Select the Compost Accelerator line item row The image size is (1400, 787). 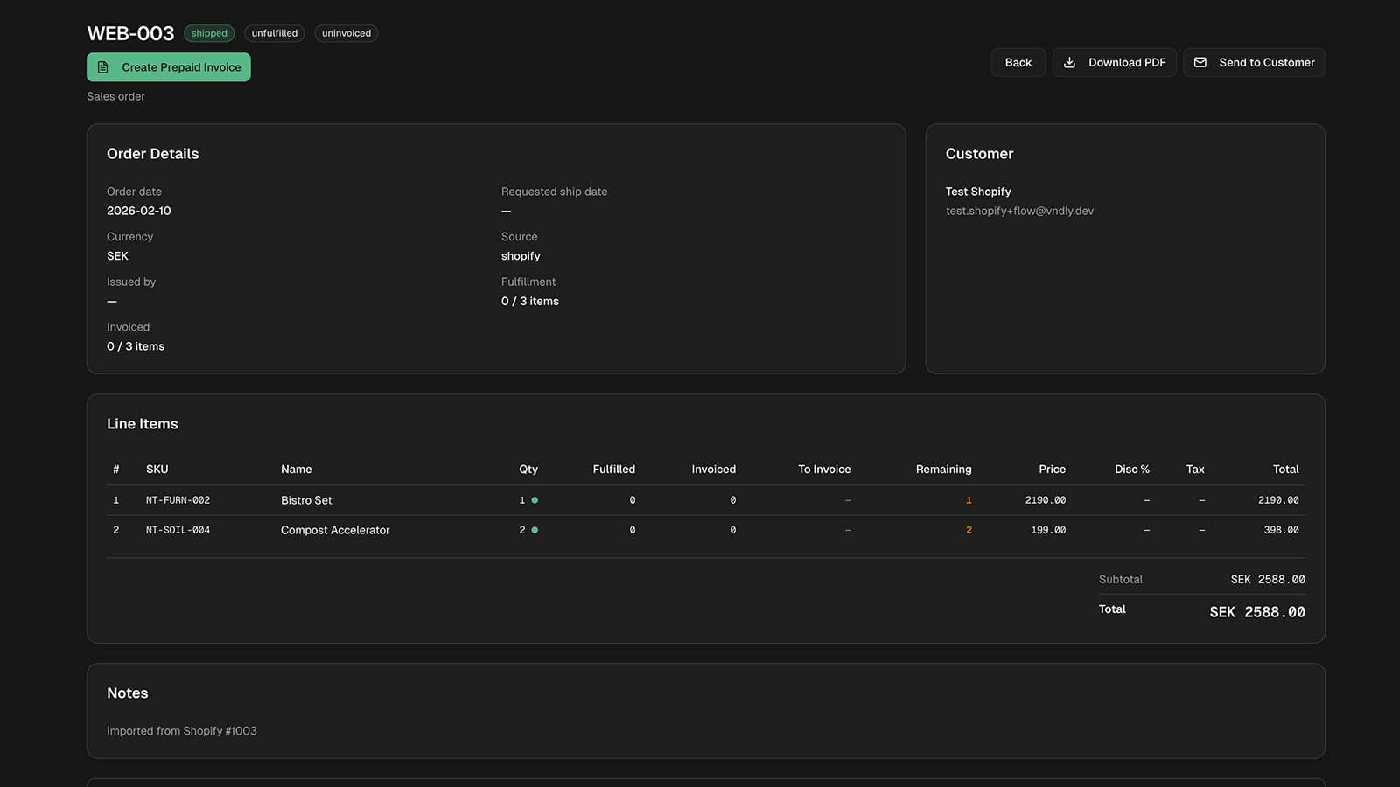point(706,530)
